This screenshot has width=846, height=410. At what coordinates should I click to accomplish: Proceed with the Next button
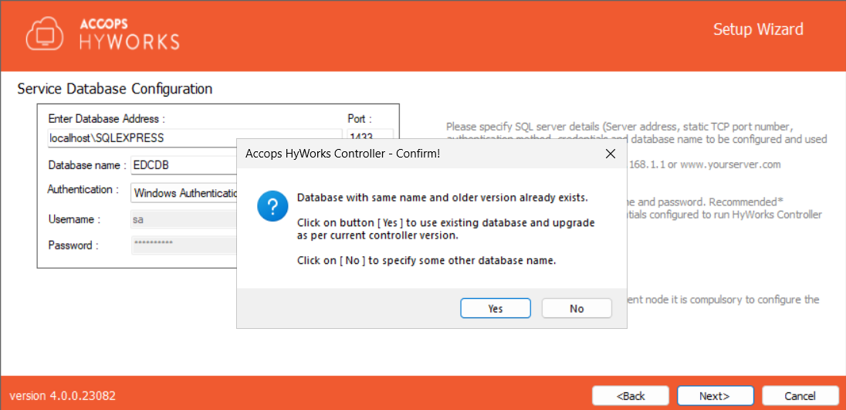point(715,395)
